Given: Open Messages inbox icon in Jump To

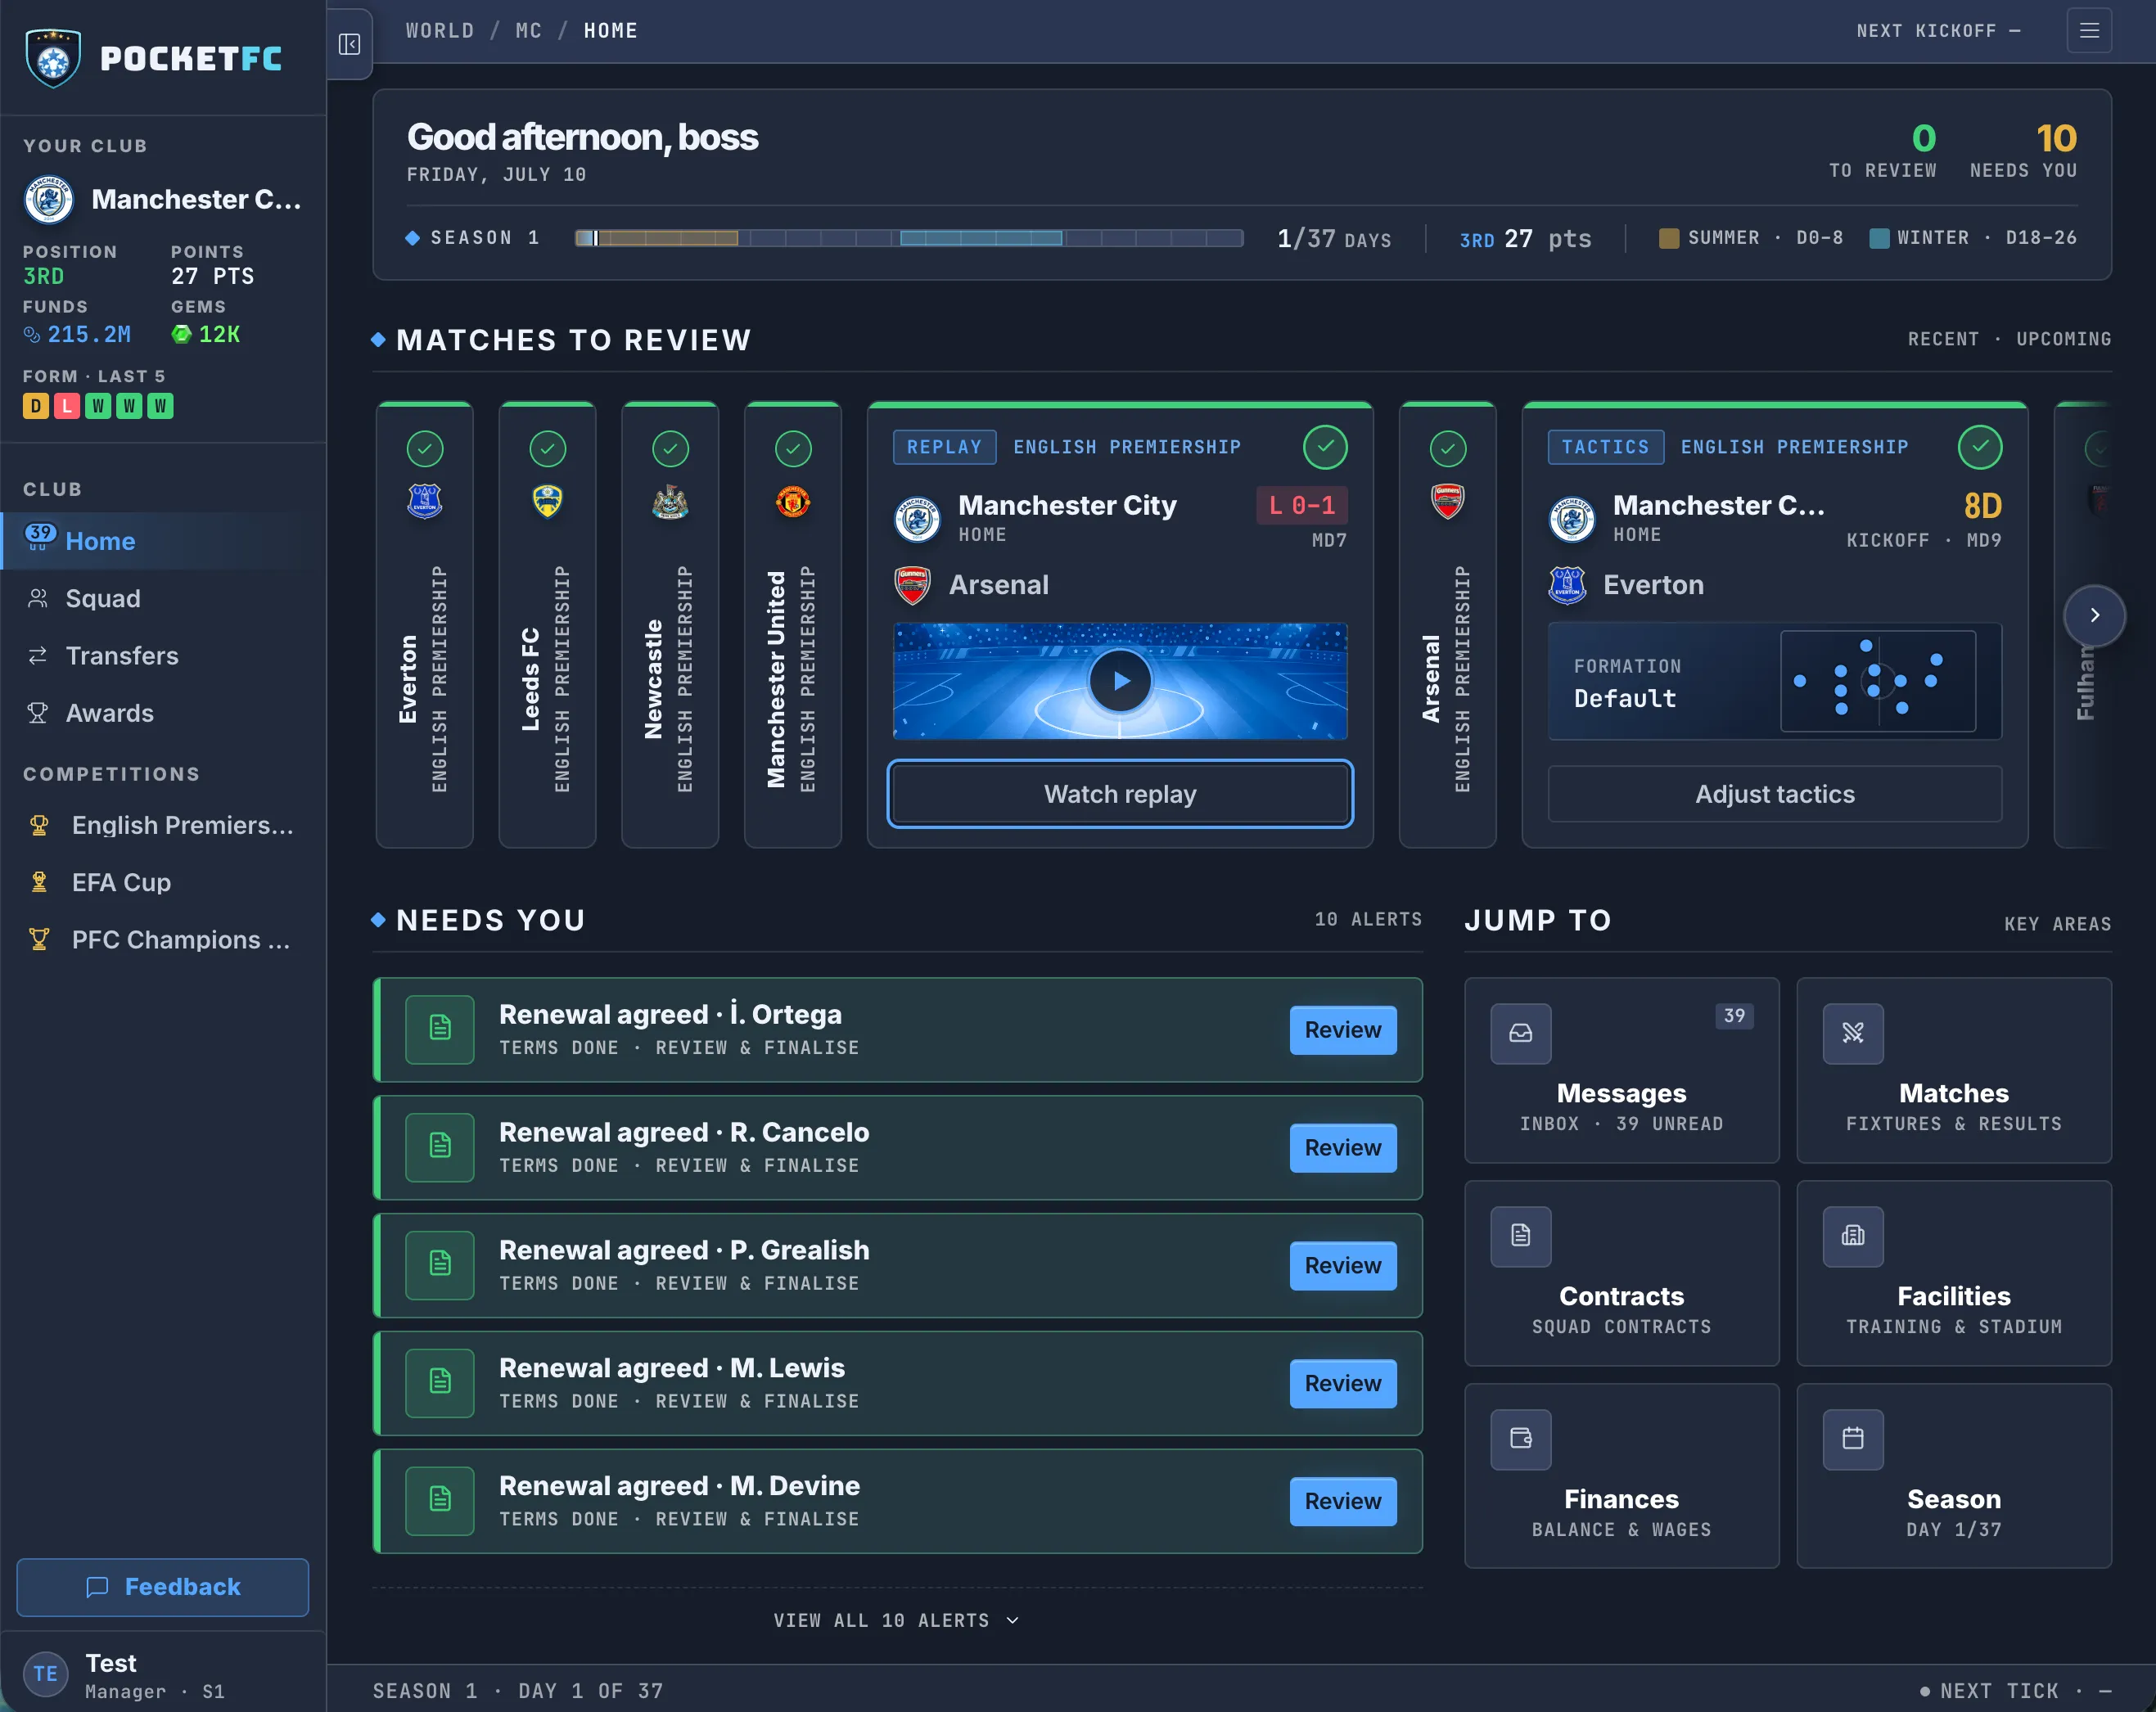Looking at the screenshot, I should click(x=1520, y=1033).
